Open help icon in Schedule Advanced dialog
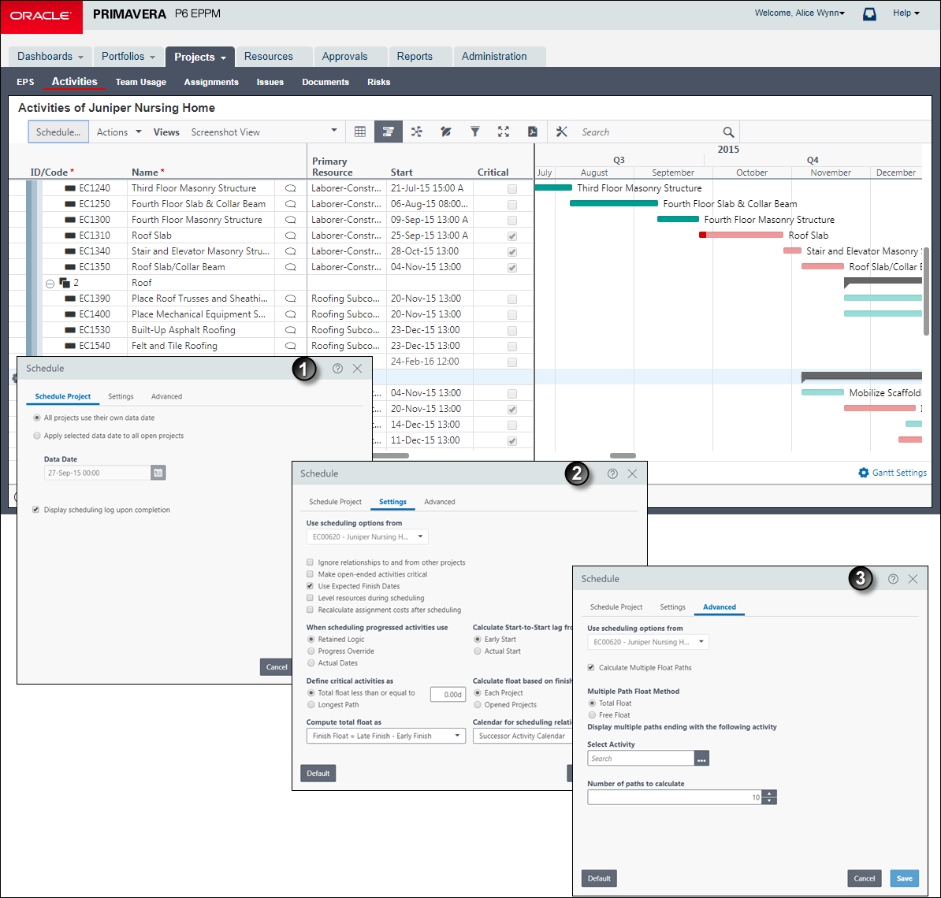 coord(893,579)
